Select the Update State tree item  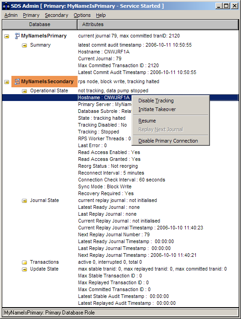44,269
